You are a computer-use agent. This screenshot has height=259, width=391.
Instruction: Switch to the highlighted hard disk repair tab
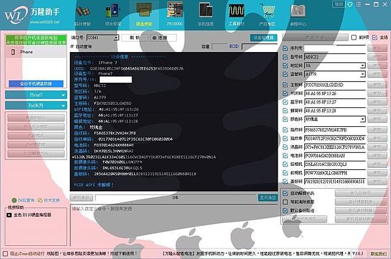pos(144,14)
